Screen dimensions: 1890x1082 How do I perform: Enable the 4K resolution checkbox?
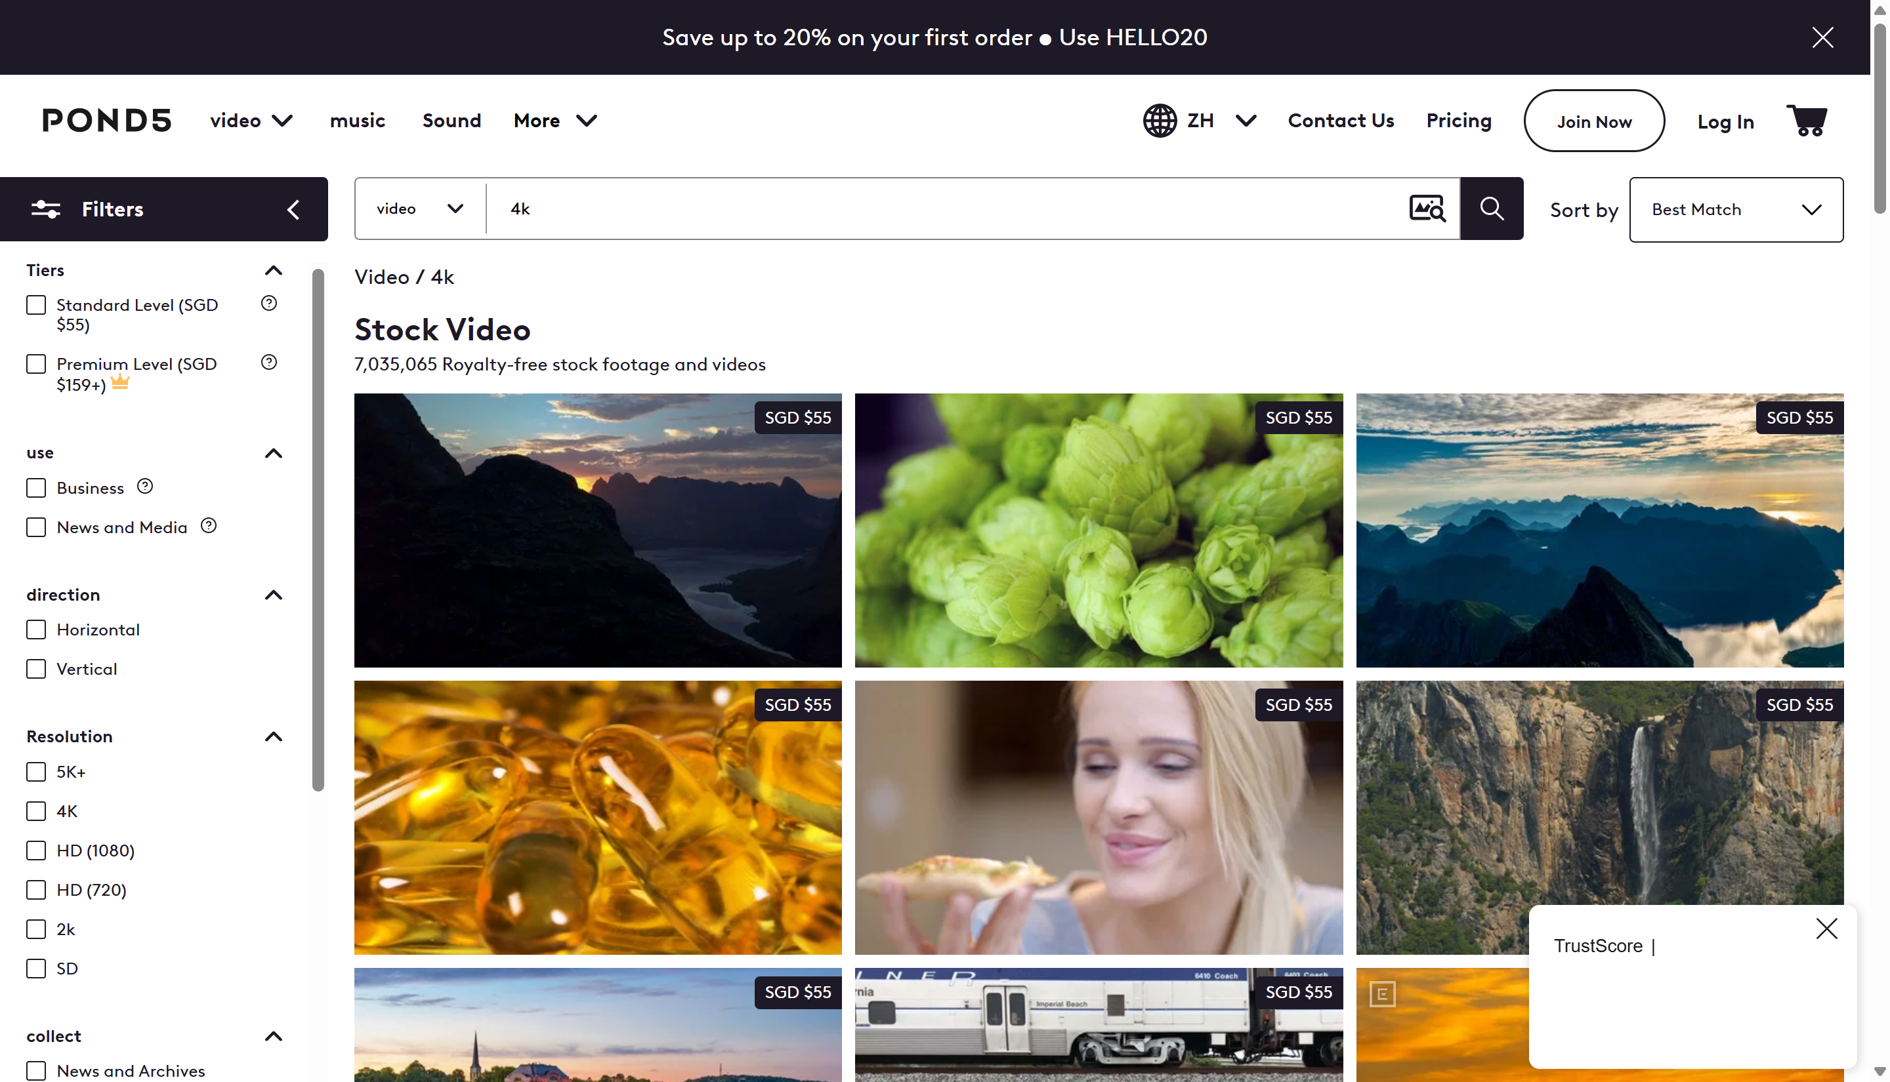point(35,811)
